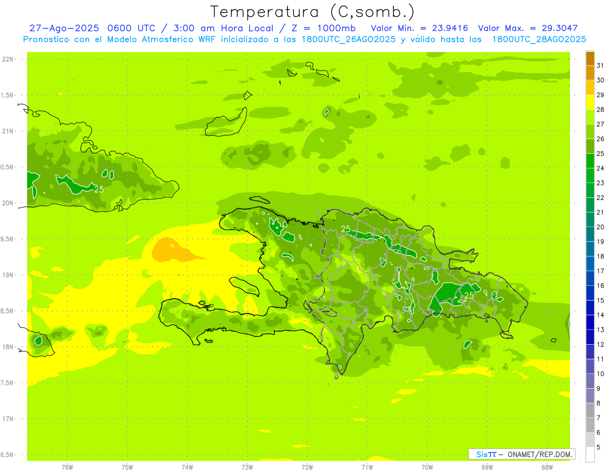Viewport: 614px width, 474px height.
Task: Pick the legend swatch between 19 and 20
Action: tap(590, 234)
